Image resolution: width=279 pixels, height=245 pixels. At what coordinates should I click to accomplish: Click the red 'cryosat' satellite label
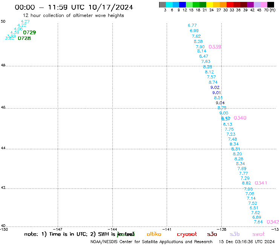tap(187, 234)
